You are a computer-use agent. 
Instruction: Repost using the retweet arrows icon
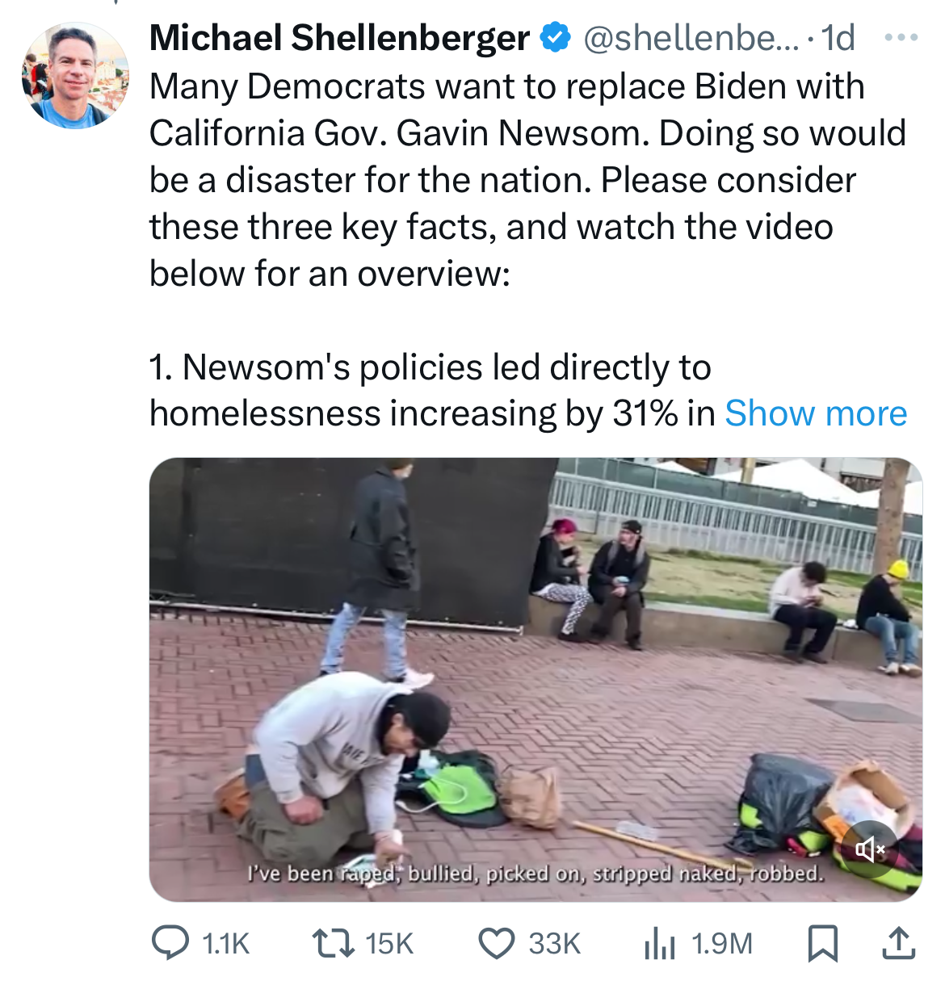click(334, 943)
